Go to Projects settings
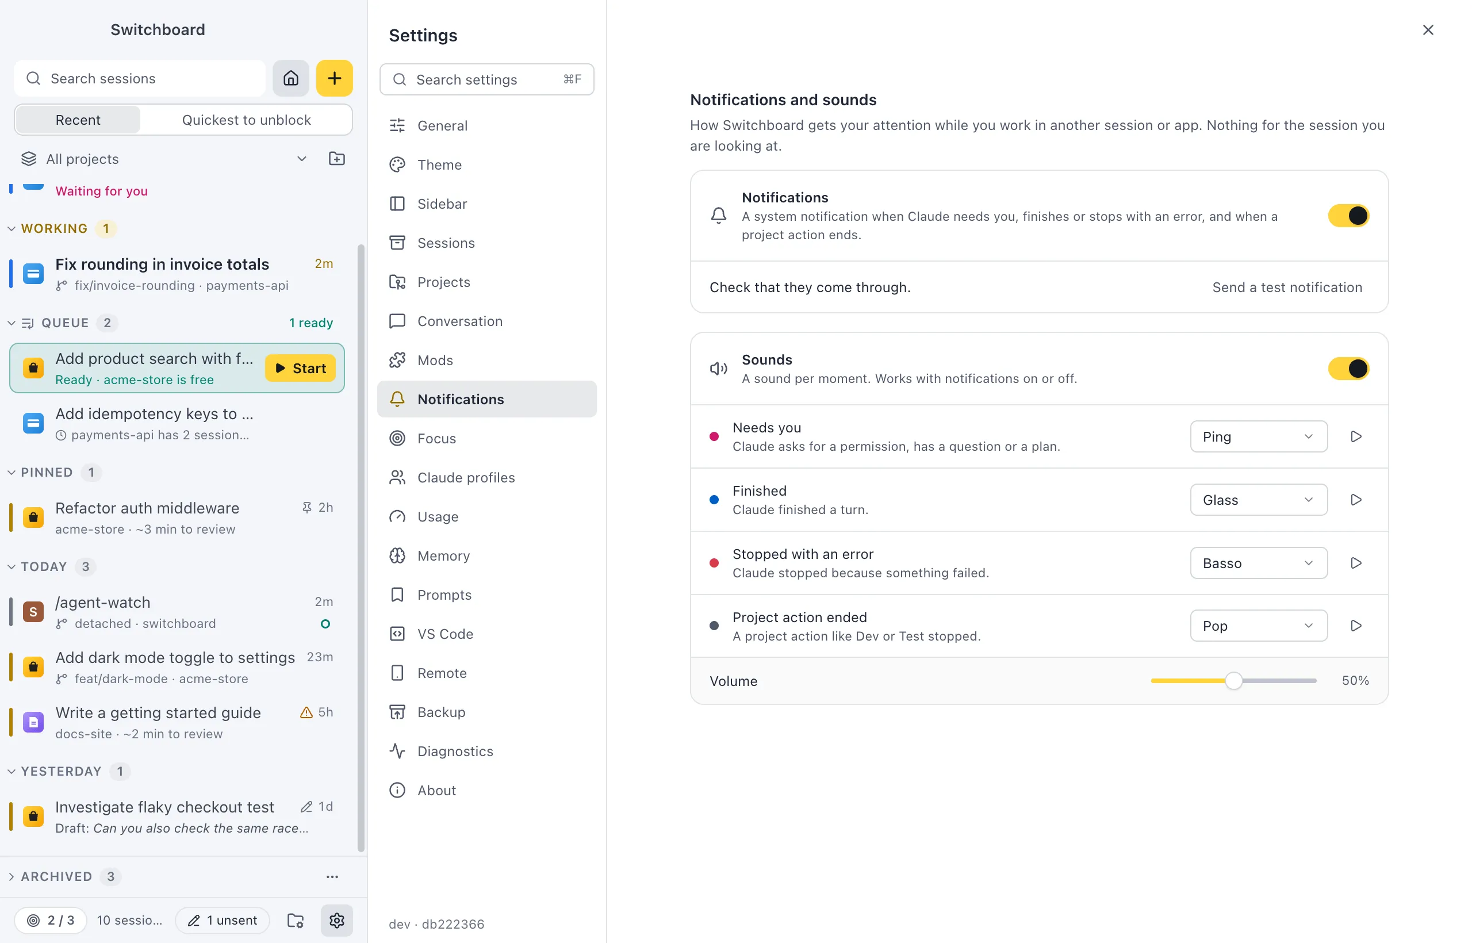This screenshot has width=1472, height=943. [487, 282]
